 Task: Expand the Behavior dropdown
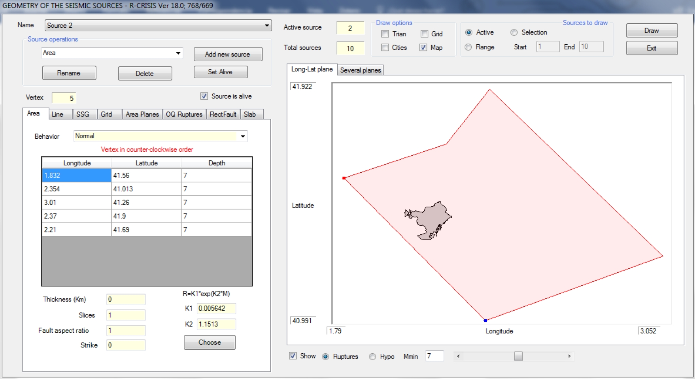point(243,136)
